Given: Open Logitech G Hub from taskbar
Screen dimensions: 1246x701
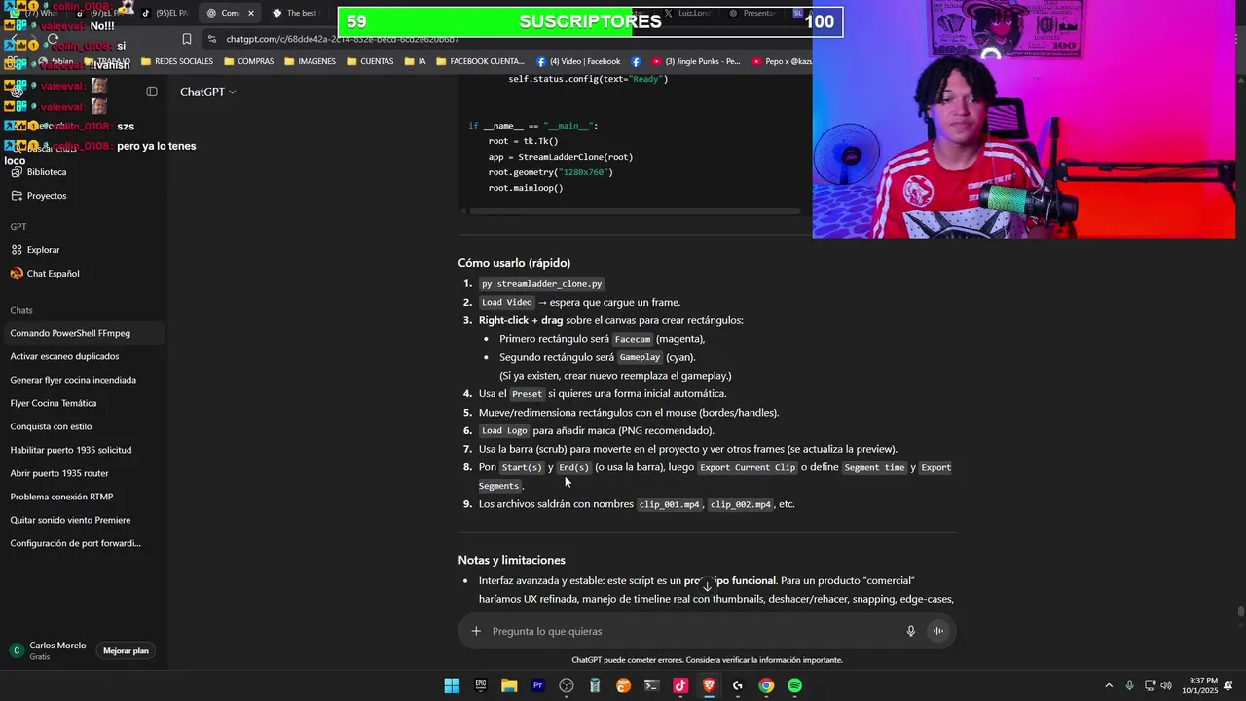Looking at the screenshot, I should pos(738,685).
